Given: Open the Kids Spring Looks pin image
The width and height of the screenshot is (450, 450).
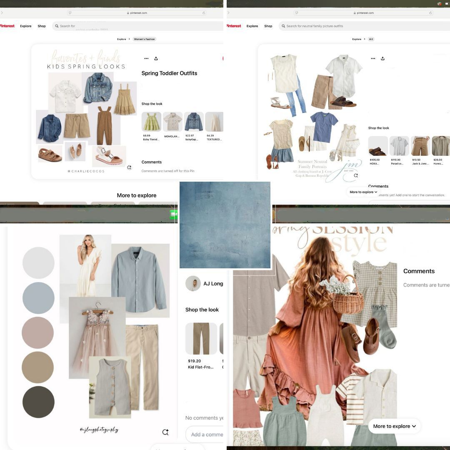Looking at the screenshot, I should (86, 111).
